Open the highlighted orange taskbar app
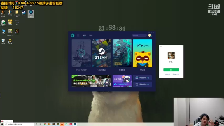Viewport: 224px width, 126px height. pyautogui.click(x=62, y=124)
